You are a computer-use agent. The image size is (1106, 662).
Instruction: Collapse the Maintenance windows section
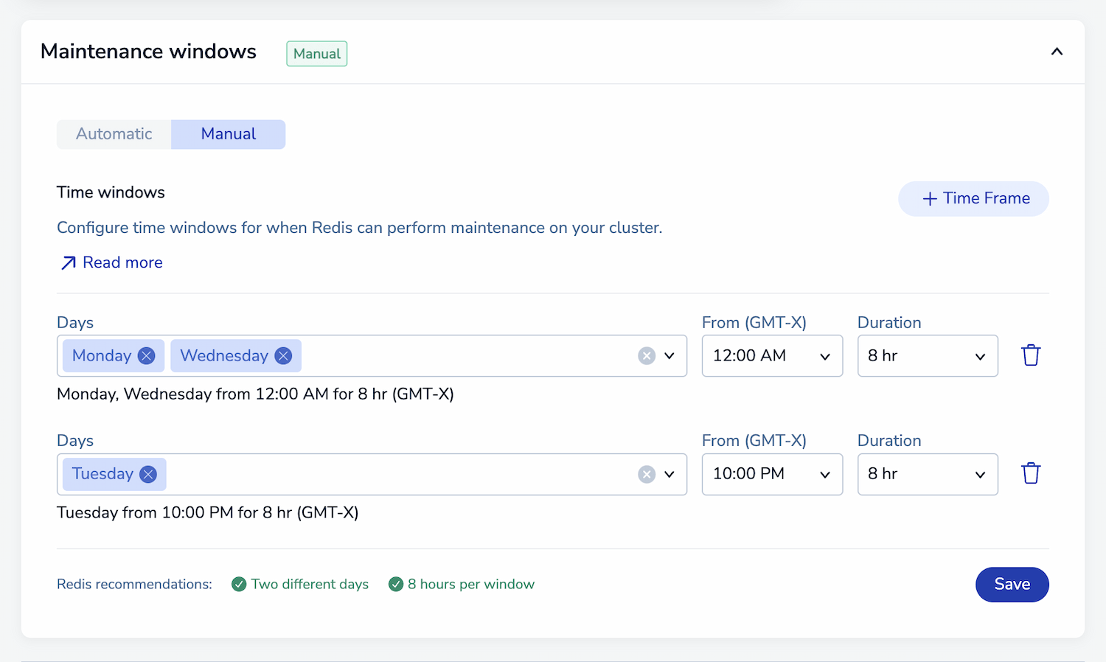click(x=1057, y=52)
